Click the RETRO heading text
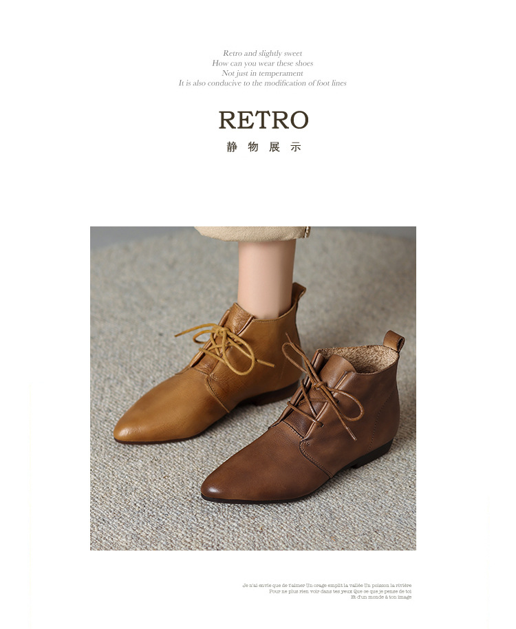Screen dimensions: 516x629 coord(264,120)
